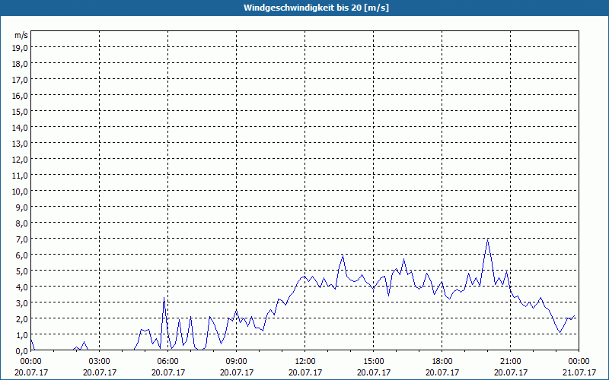Click the 9,0 y-axis label

click(21, 207)
